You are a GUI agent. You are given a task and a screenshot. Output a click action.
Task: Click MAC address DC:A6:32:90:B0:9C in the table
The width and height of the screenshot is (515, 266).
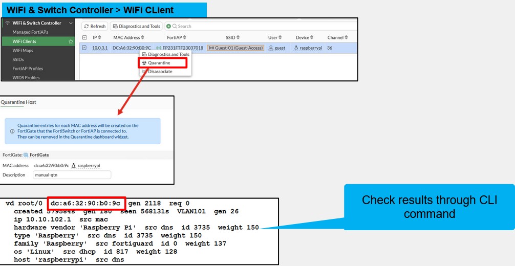(x=132, y=48)
